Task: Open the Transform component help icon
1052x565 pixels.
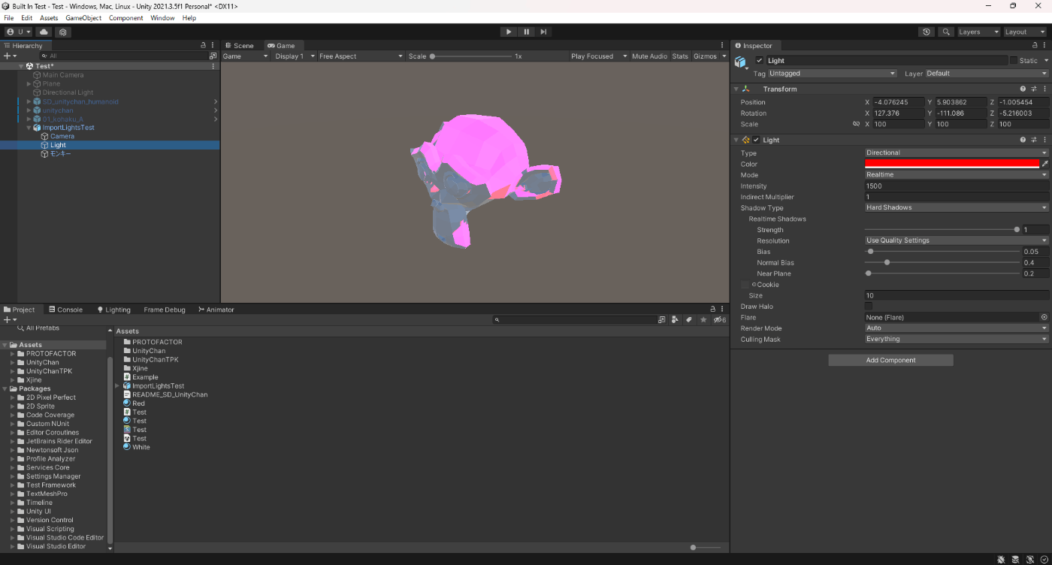Action: pyautogui.click(x=1023, y=89)
